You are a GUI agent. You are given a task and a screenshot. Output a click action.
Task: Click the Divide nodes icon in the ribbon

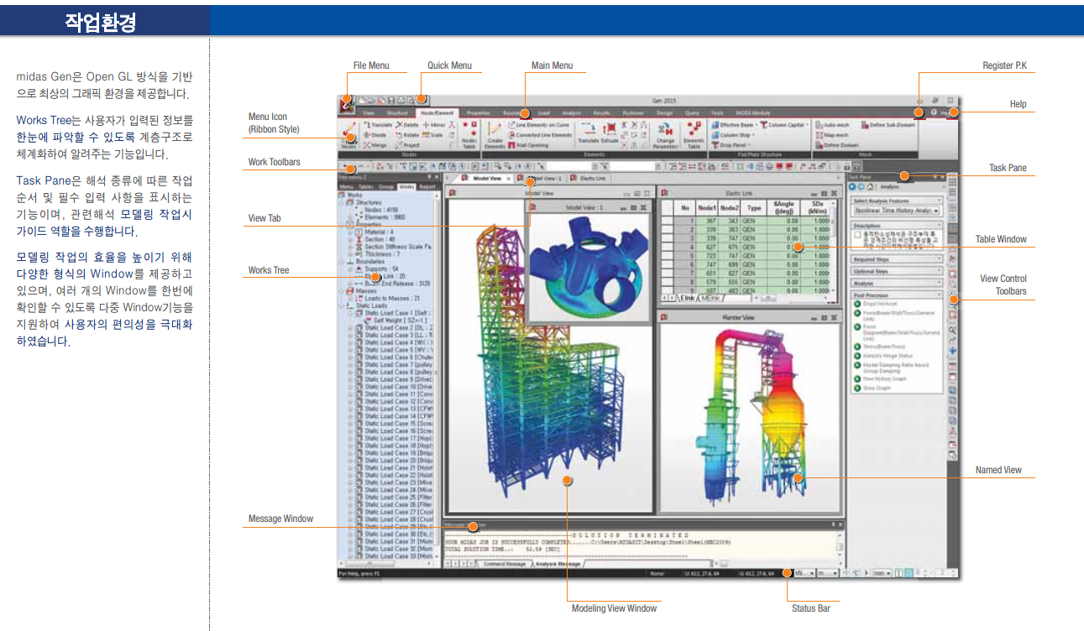point(375,134)
